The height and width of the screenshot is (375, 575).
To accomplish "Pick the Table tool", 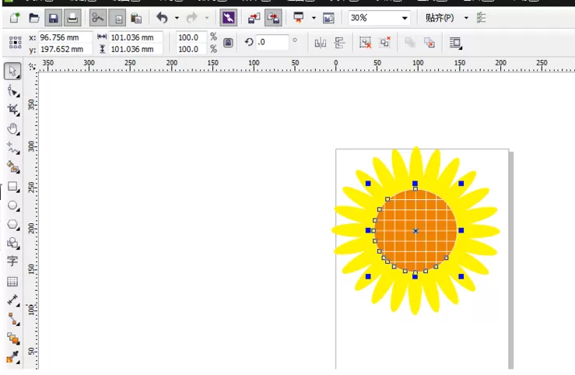I will (x=12, y=282).
